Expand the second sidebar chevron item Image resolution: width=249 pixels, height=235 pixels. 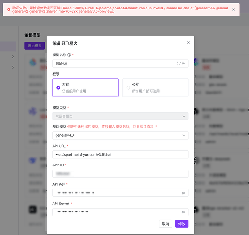coord(13,67)
